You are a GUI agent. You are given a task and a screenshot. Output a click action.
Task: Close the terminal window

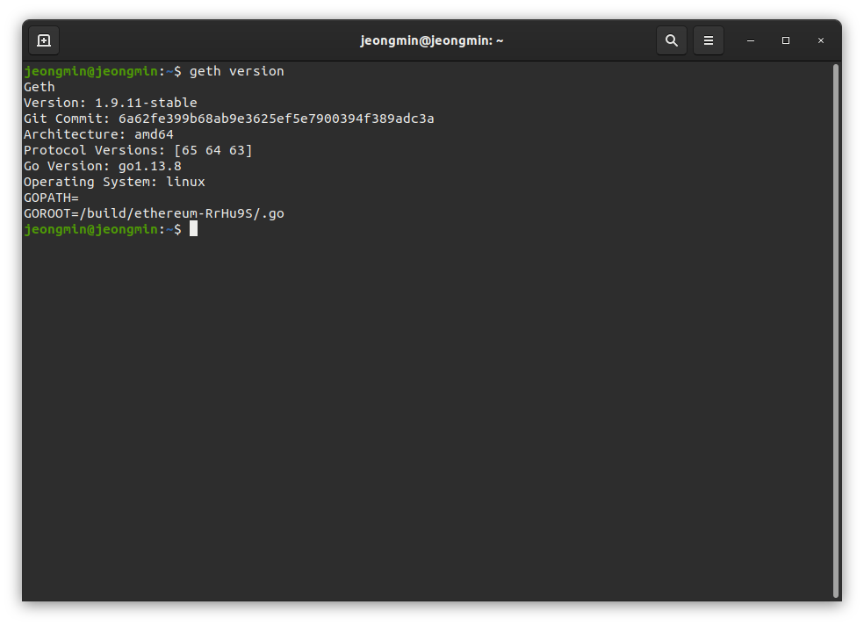[x=820, y=40]
